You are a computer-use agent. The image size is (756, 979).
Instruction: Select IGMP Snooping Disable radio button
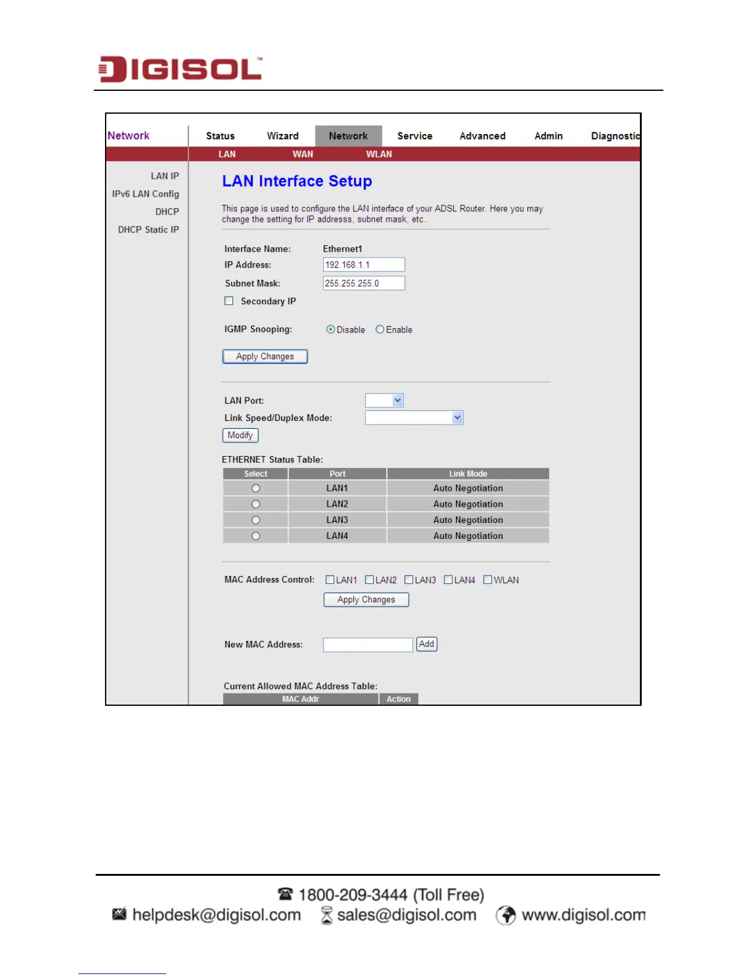point(330,329)
